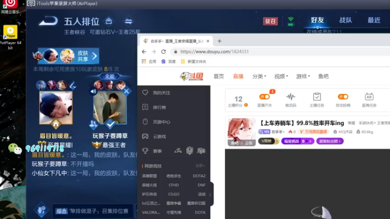The width and height of the screenshot is (390, 219).
Task: Open the 福星挑战 purple button
Action: point(297,141)
